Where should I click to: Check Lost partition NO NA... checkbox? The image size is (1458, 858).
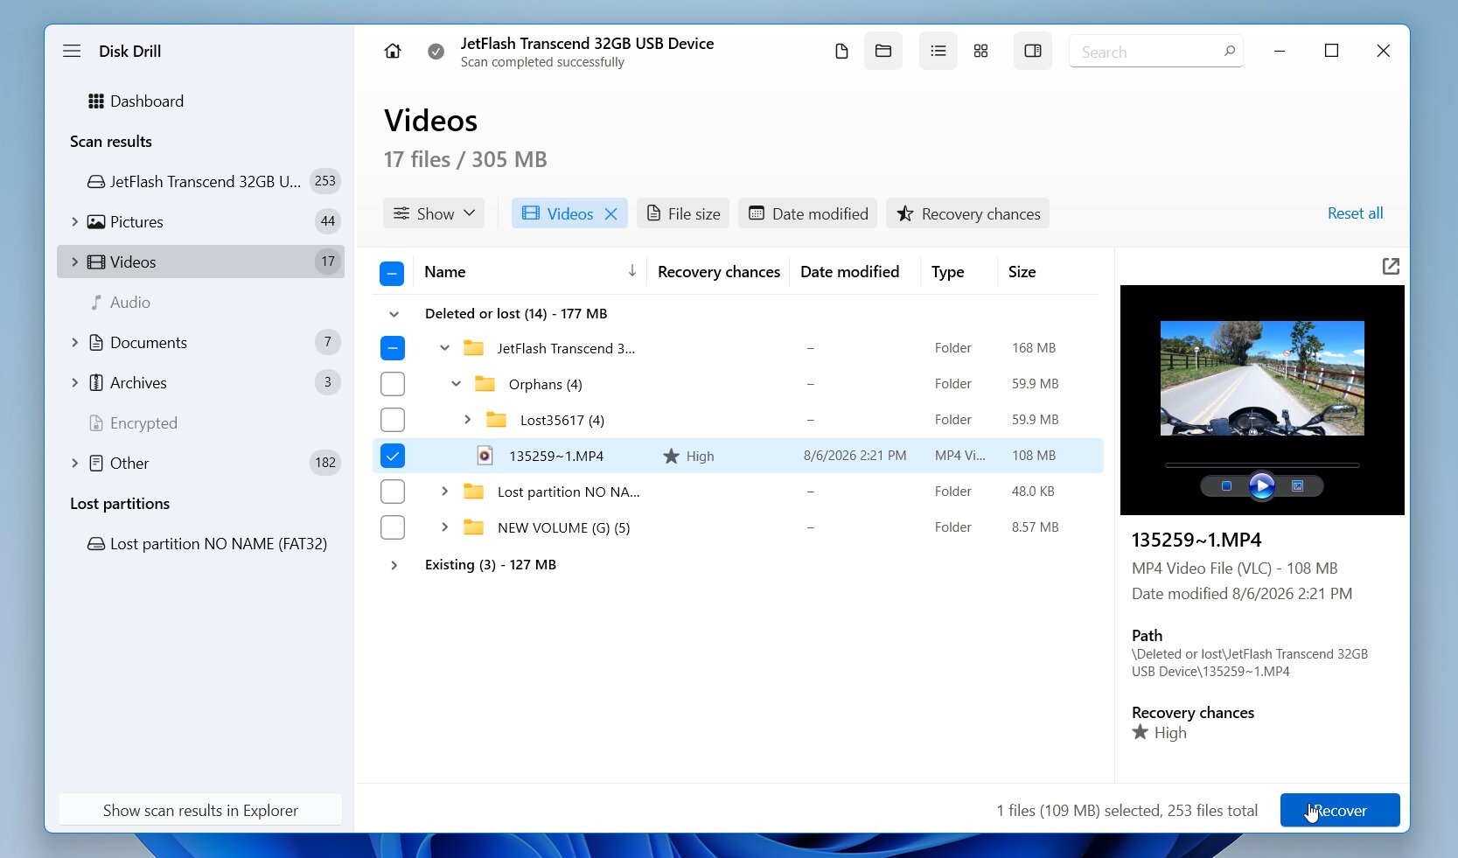393,492
